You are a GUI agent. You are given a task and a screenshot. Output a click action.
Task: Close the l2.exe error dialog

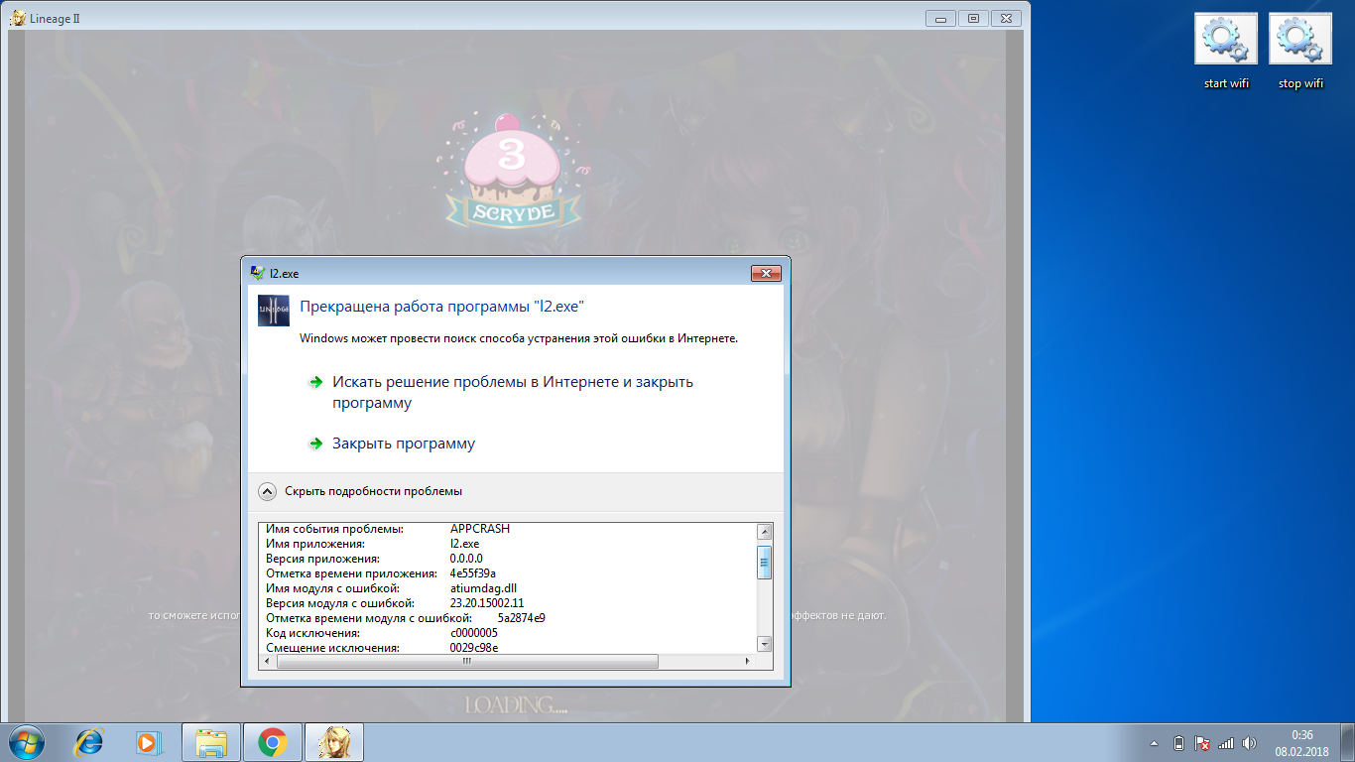pos(765,273)
